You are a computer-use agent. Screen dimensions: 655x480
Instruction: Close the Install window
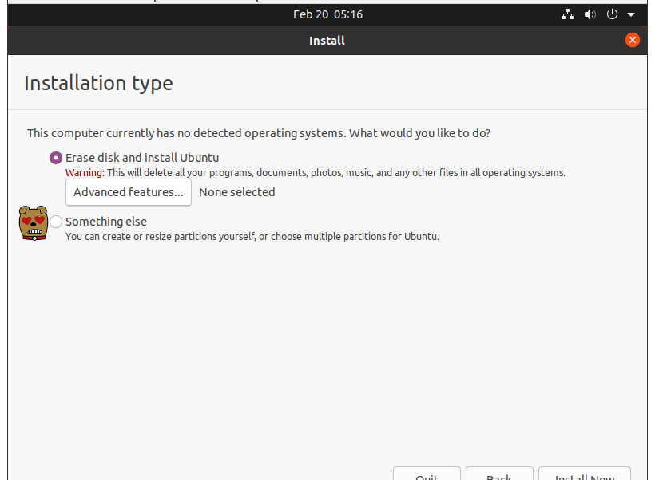(632, 40)
